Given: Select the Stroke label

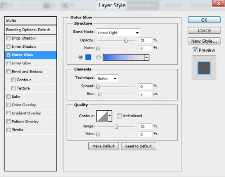Looking at the screenshot, I should click(x=18, y=130).
